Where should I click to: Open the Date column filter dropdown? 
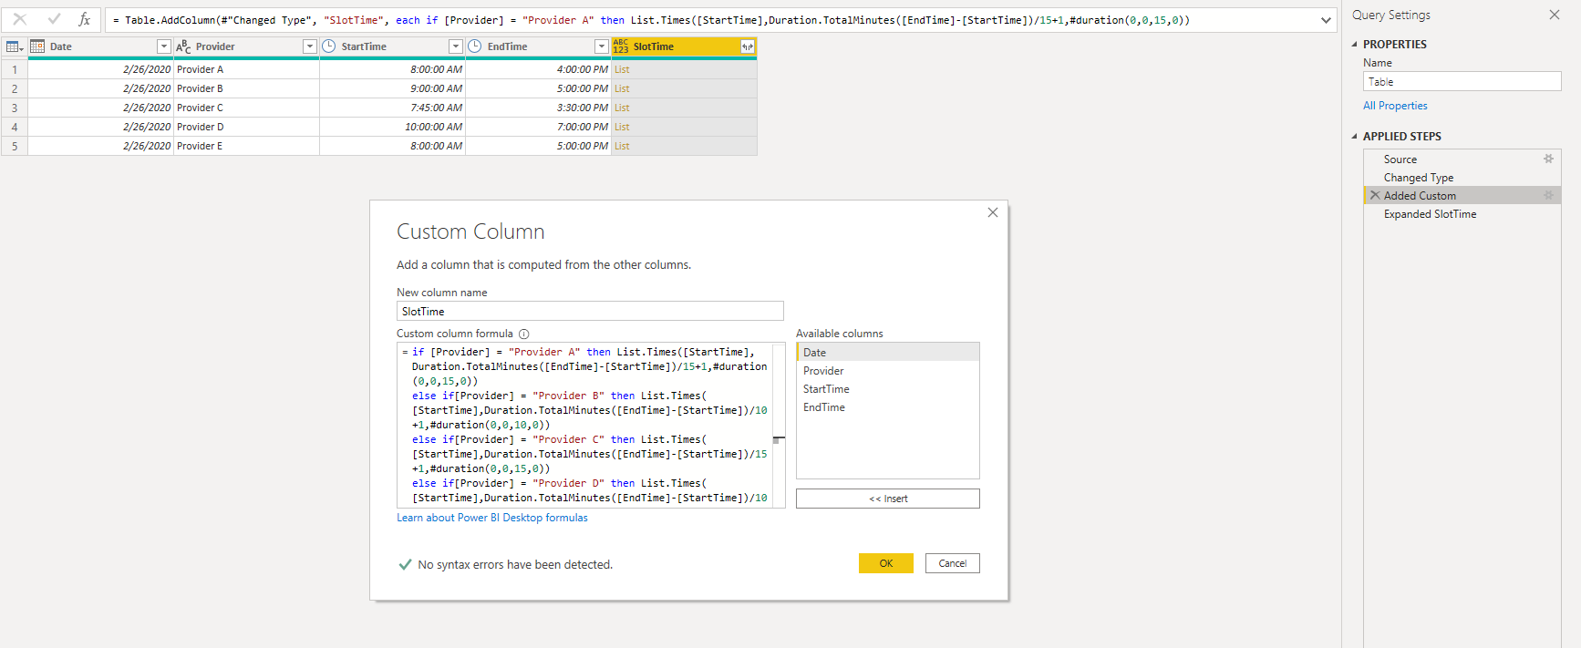point(164,46)
